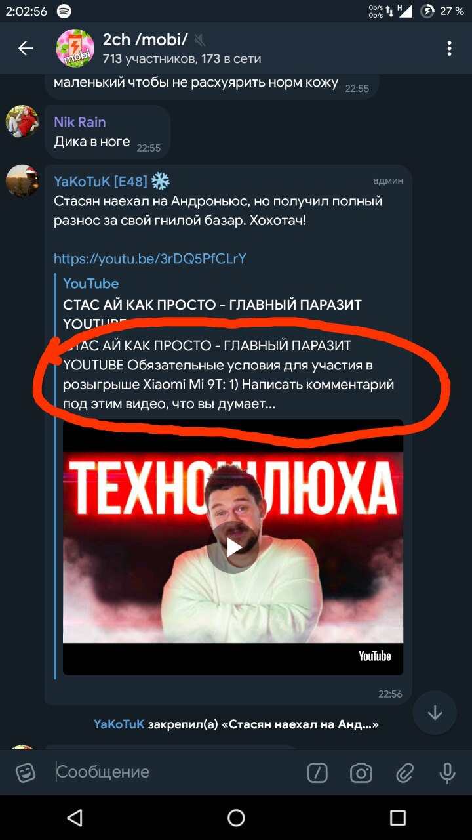Image resolution: width=472 pixels, height=840 pixels.
Task: Attach a file with the paperclip icon
Action: point(405,773)
